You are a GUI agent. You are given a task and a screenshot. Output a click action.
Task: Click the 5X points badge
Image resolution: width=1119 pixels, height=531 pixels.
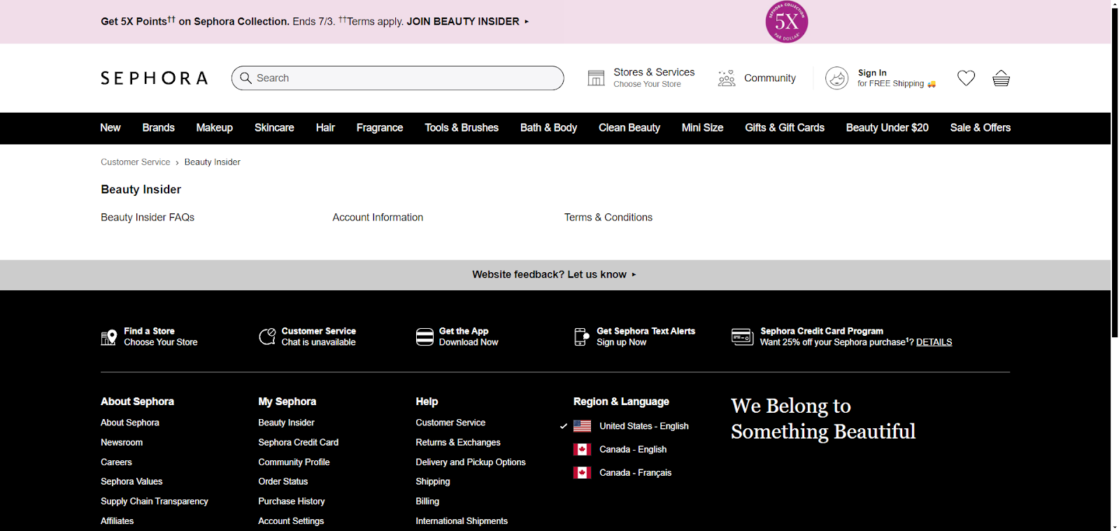point(787,22)
